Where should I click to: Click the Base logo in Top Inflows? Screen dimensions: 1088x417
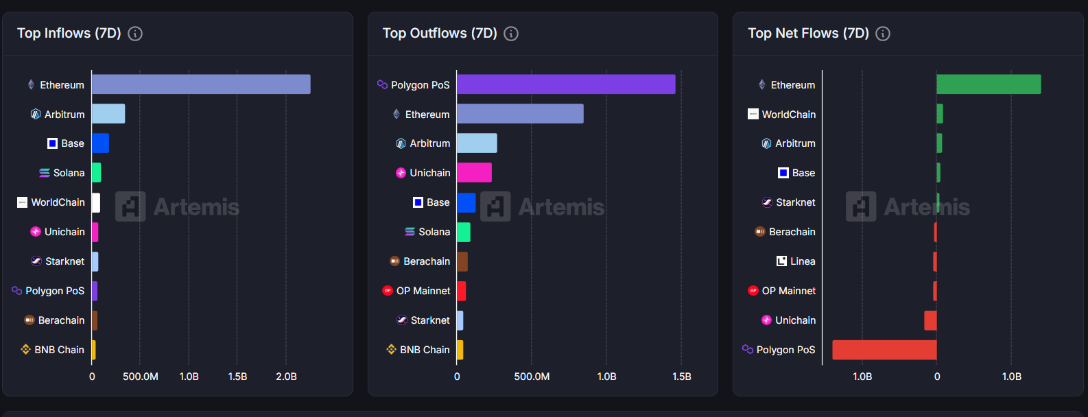[x=52, y=143]
